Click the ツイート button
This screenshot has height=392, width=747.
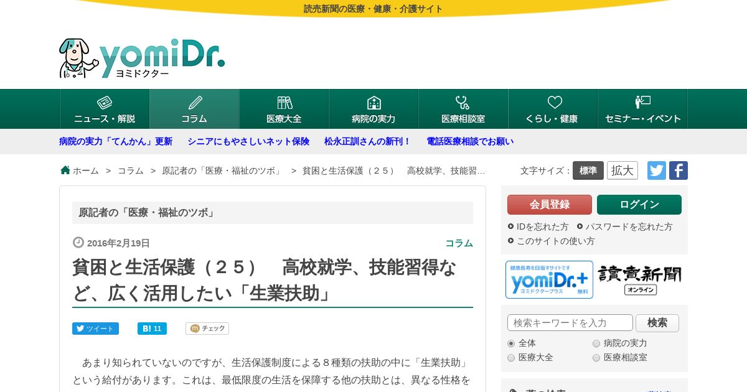point(95,329)
